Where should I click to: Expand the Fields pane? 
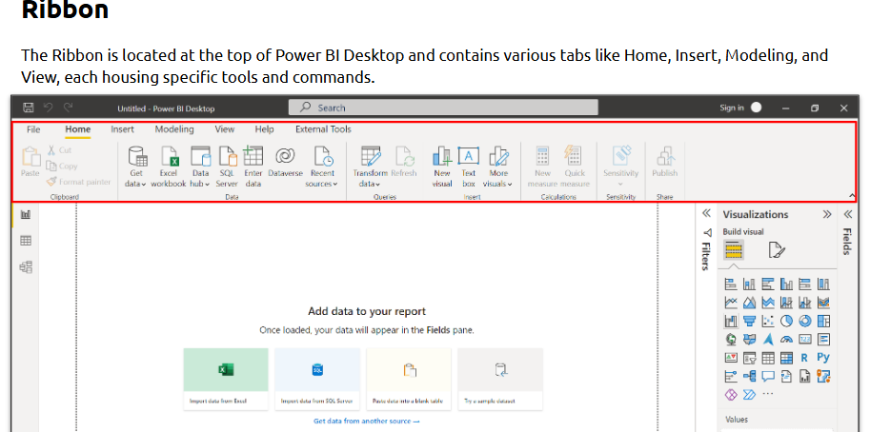(847, 214)
